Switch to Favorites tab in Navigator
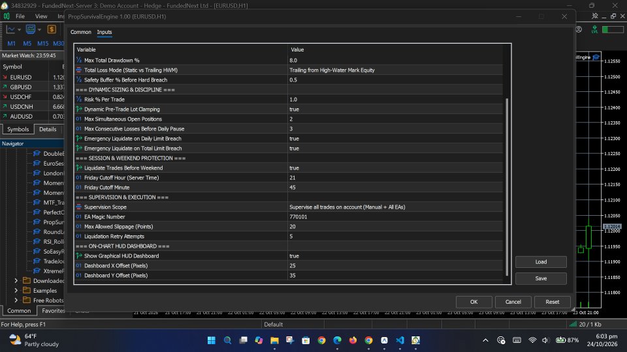The image size is (627, 352). (53, 310)
